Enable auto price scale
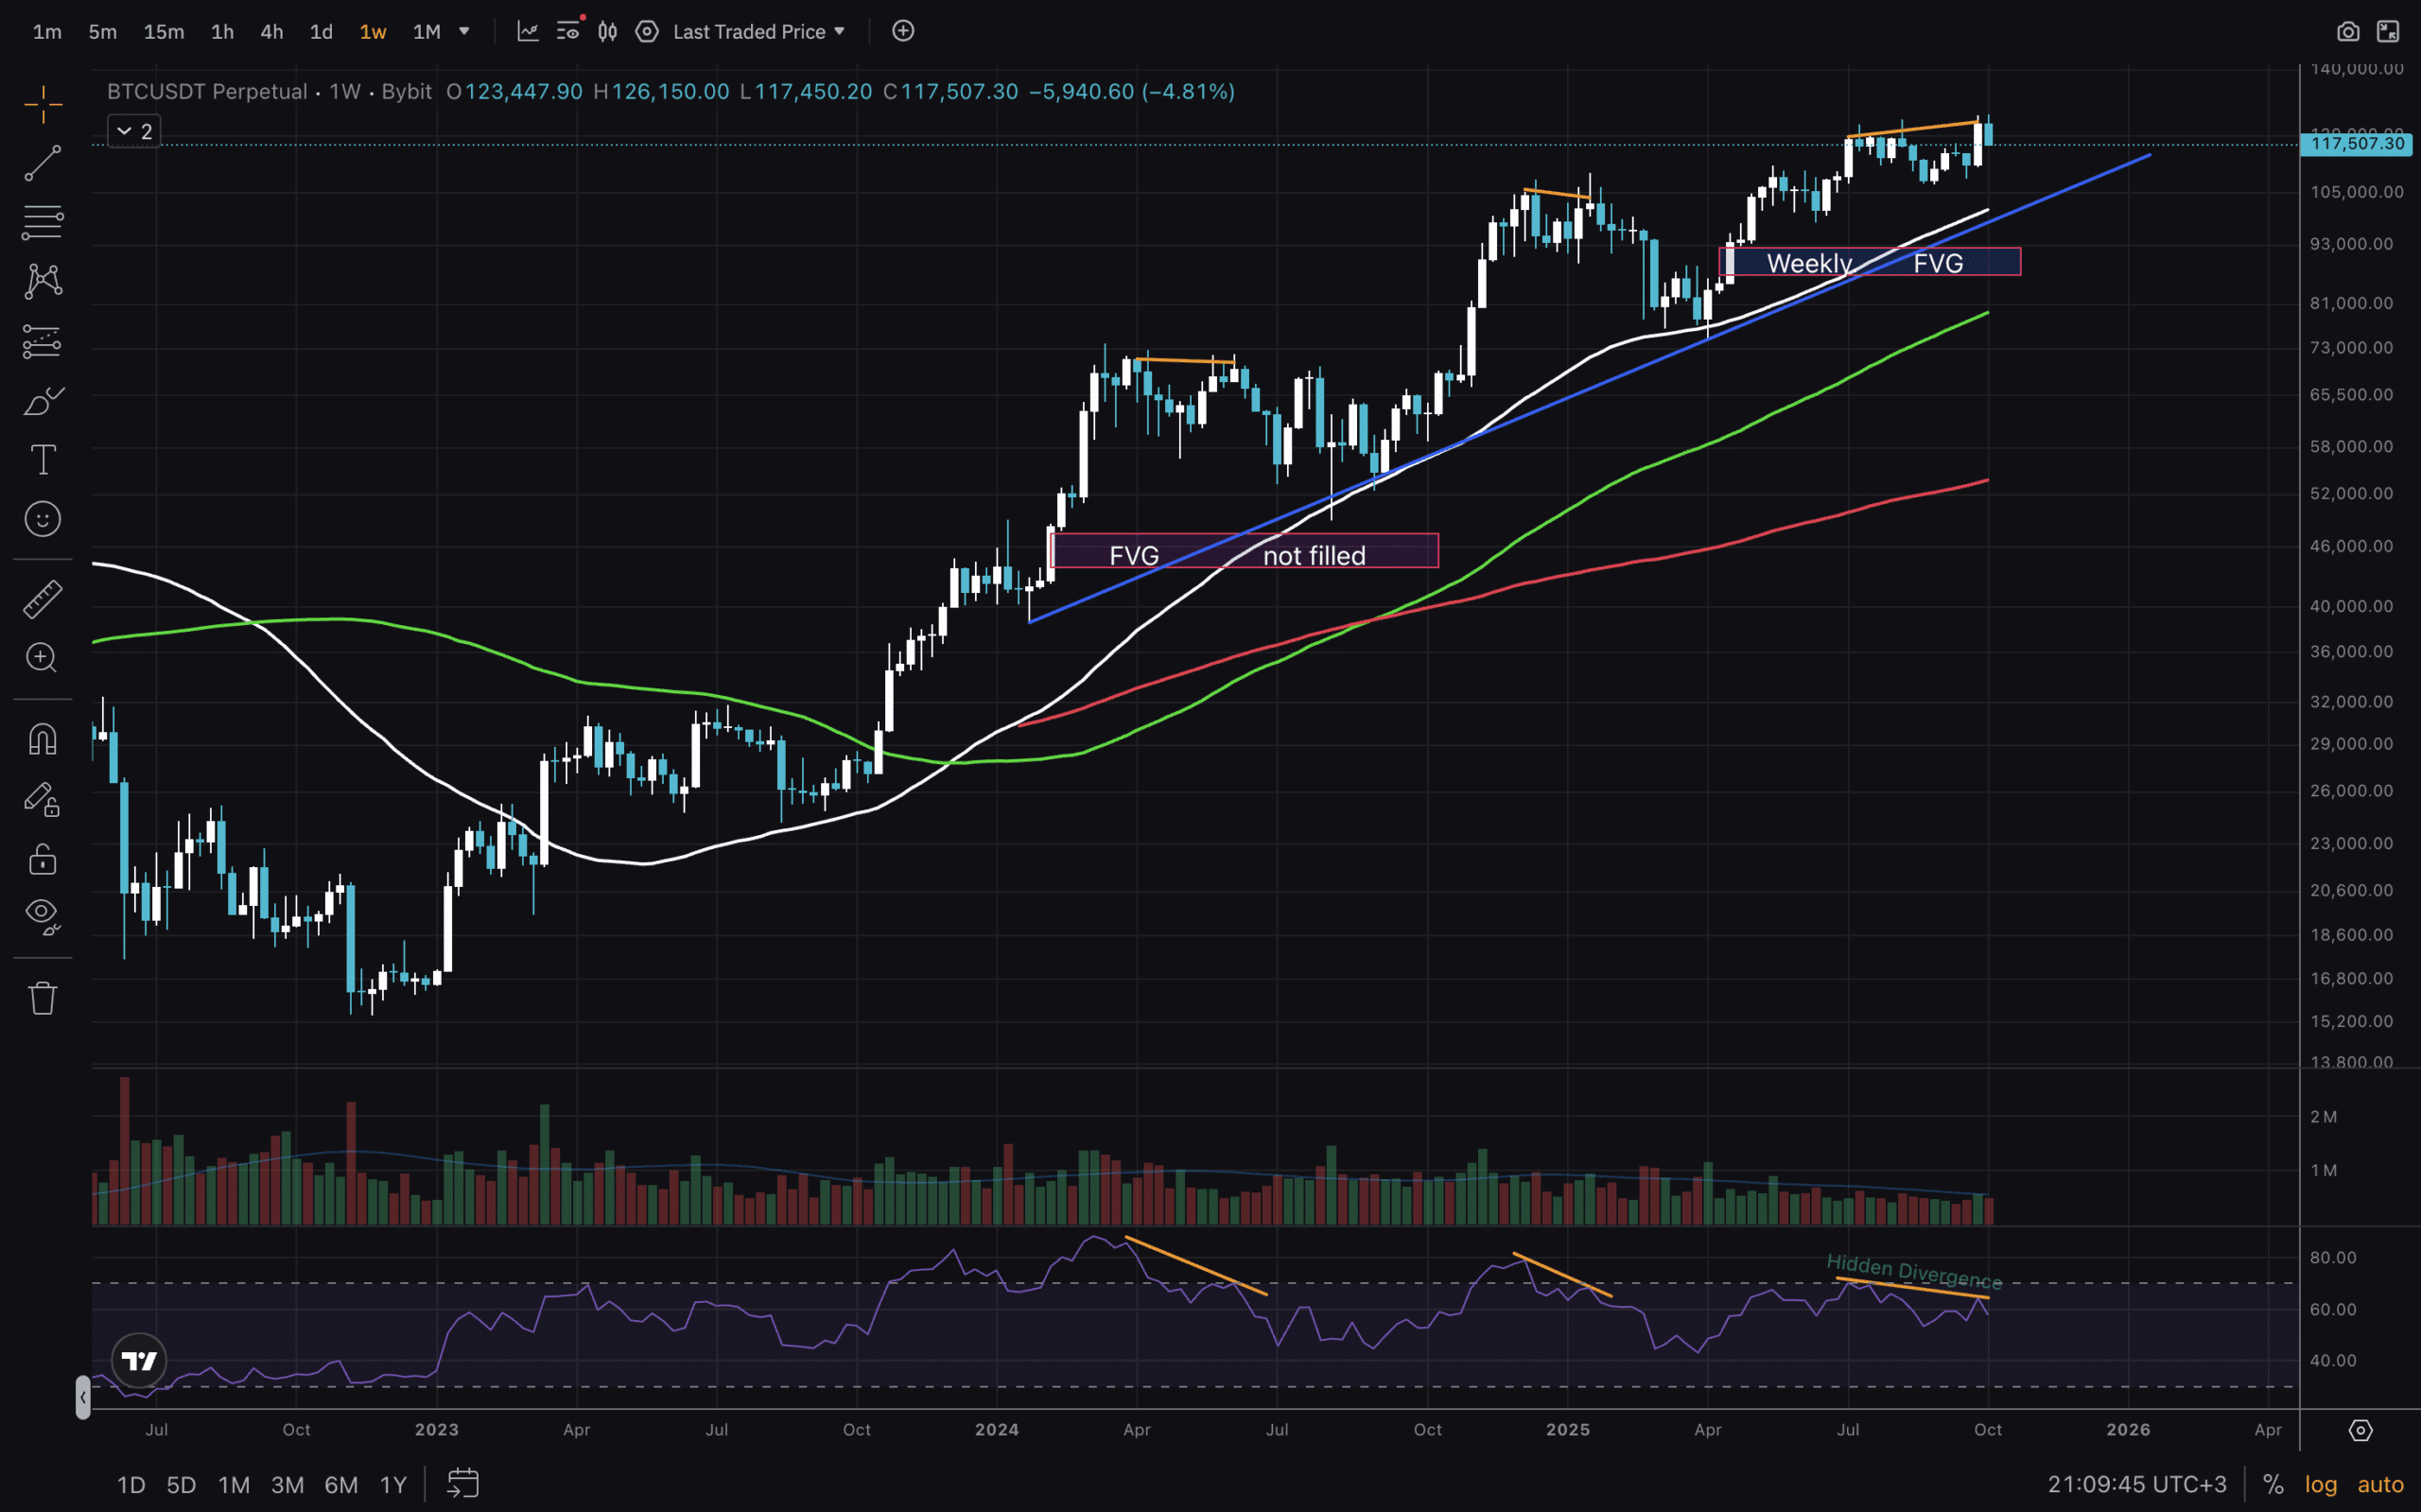The width and height of the screenshot is (2421, 1512). (x=2380, y=1484)
